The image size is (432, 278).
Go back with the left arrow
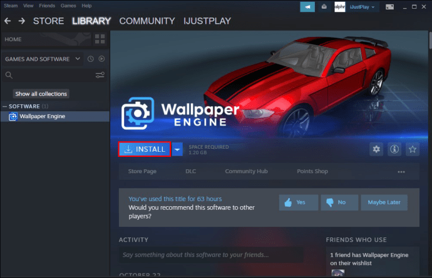point(8,21)
